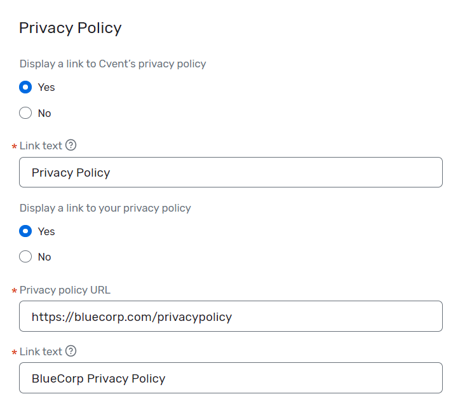Click the 'Yes' label text under your policy option

[x=46, y=231]
